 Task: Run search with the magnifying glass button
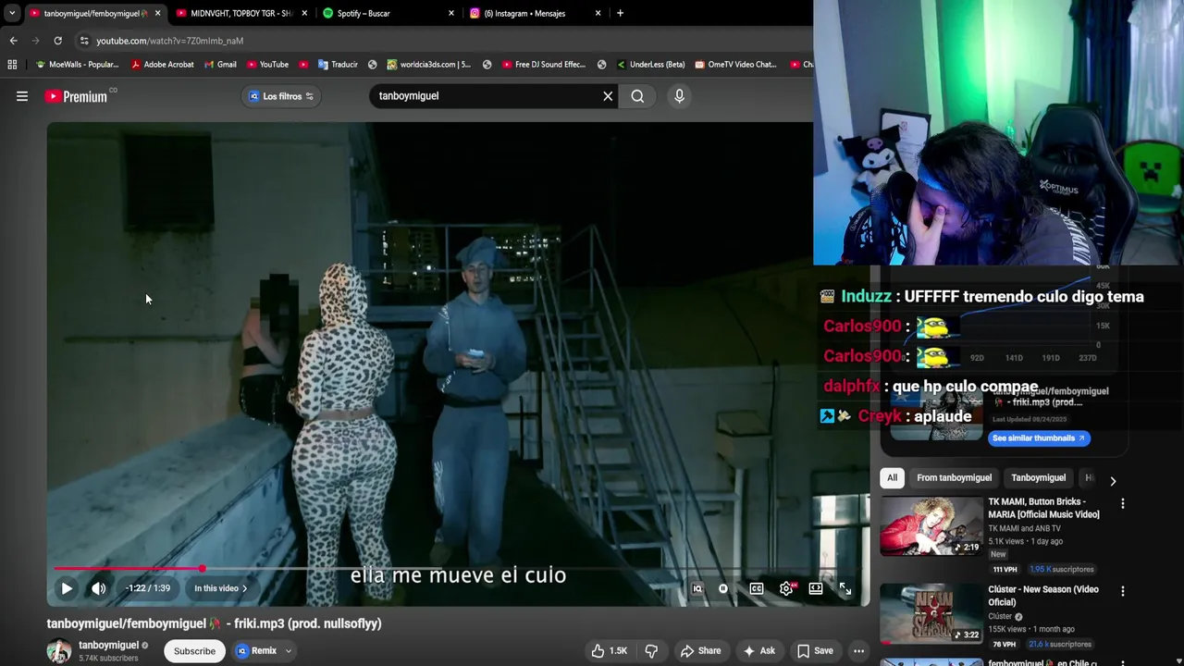point(637,96)
